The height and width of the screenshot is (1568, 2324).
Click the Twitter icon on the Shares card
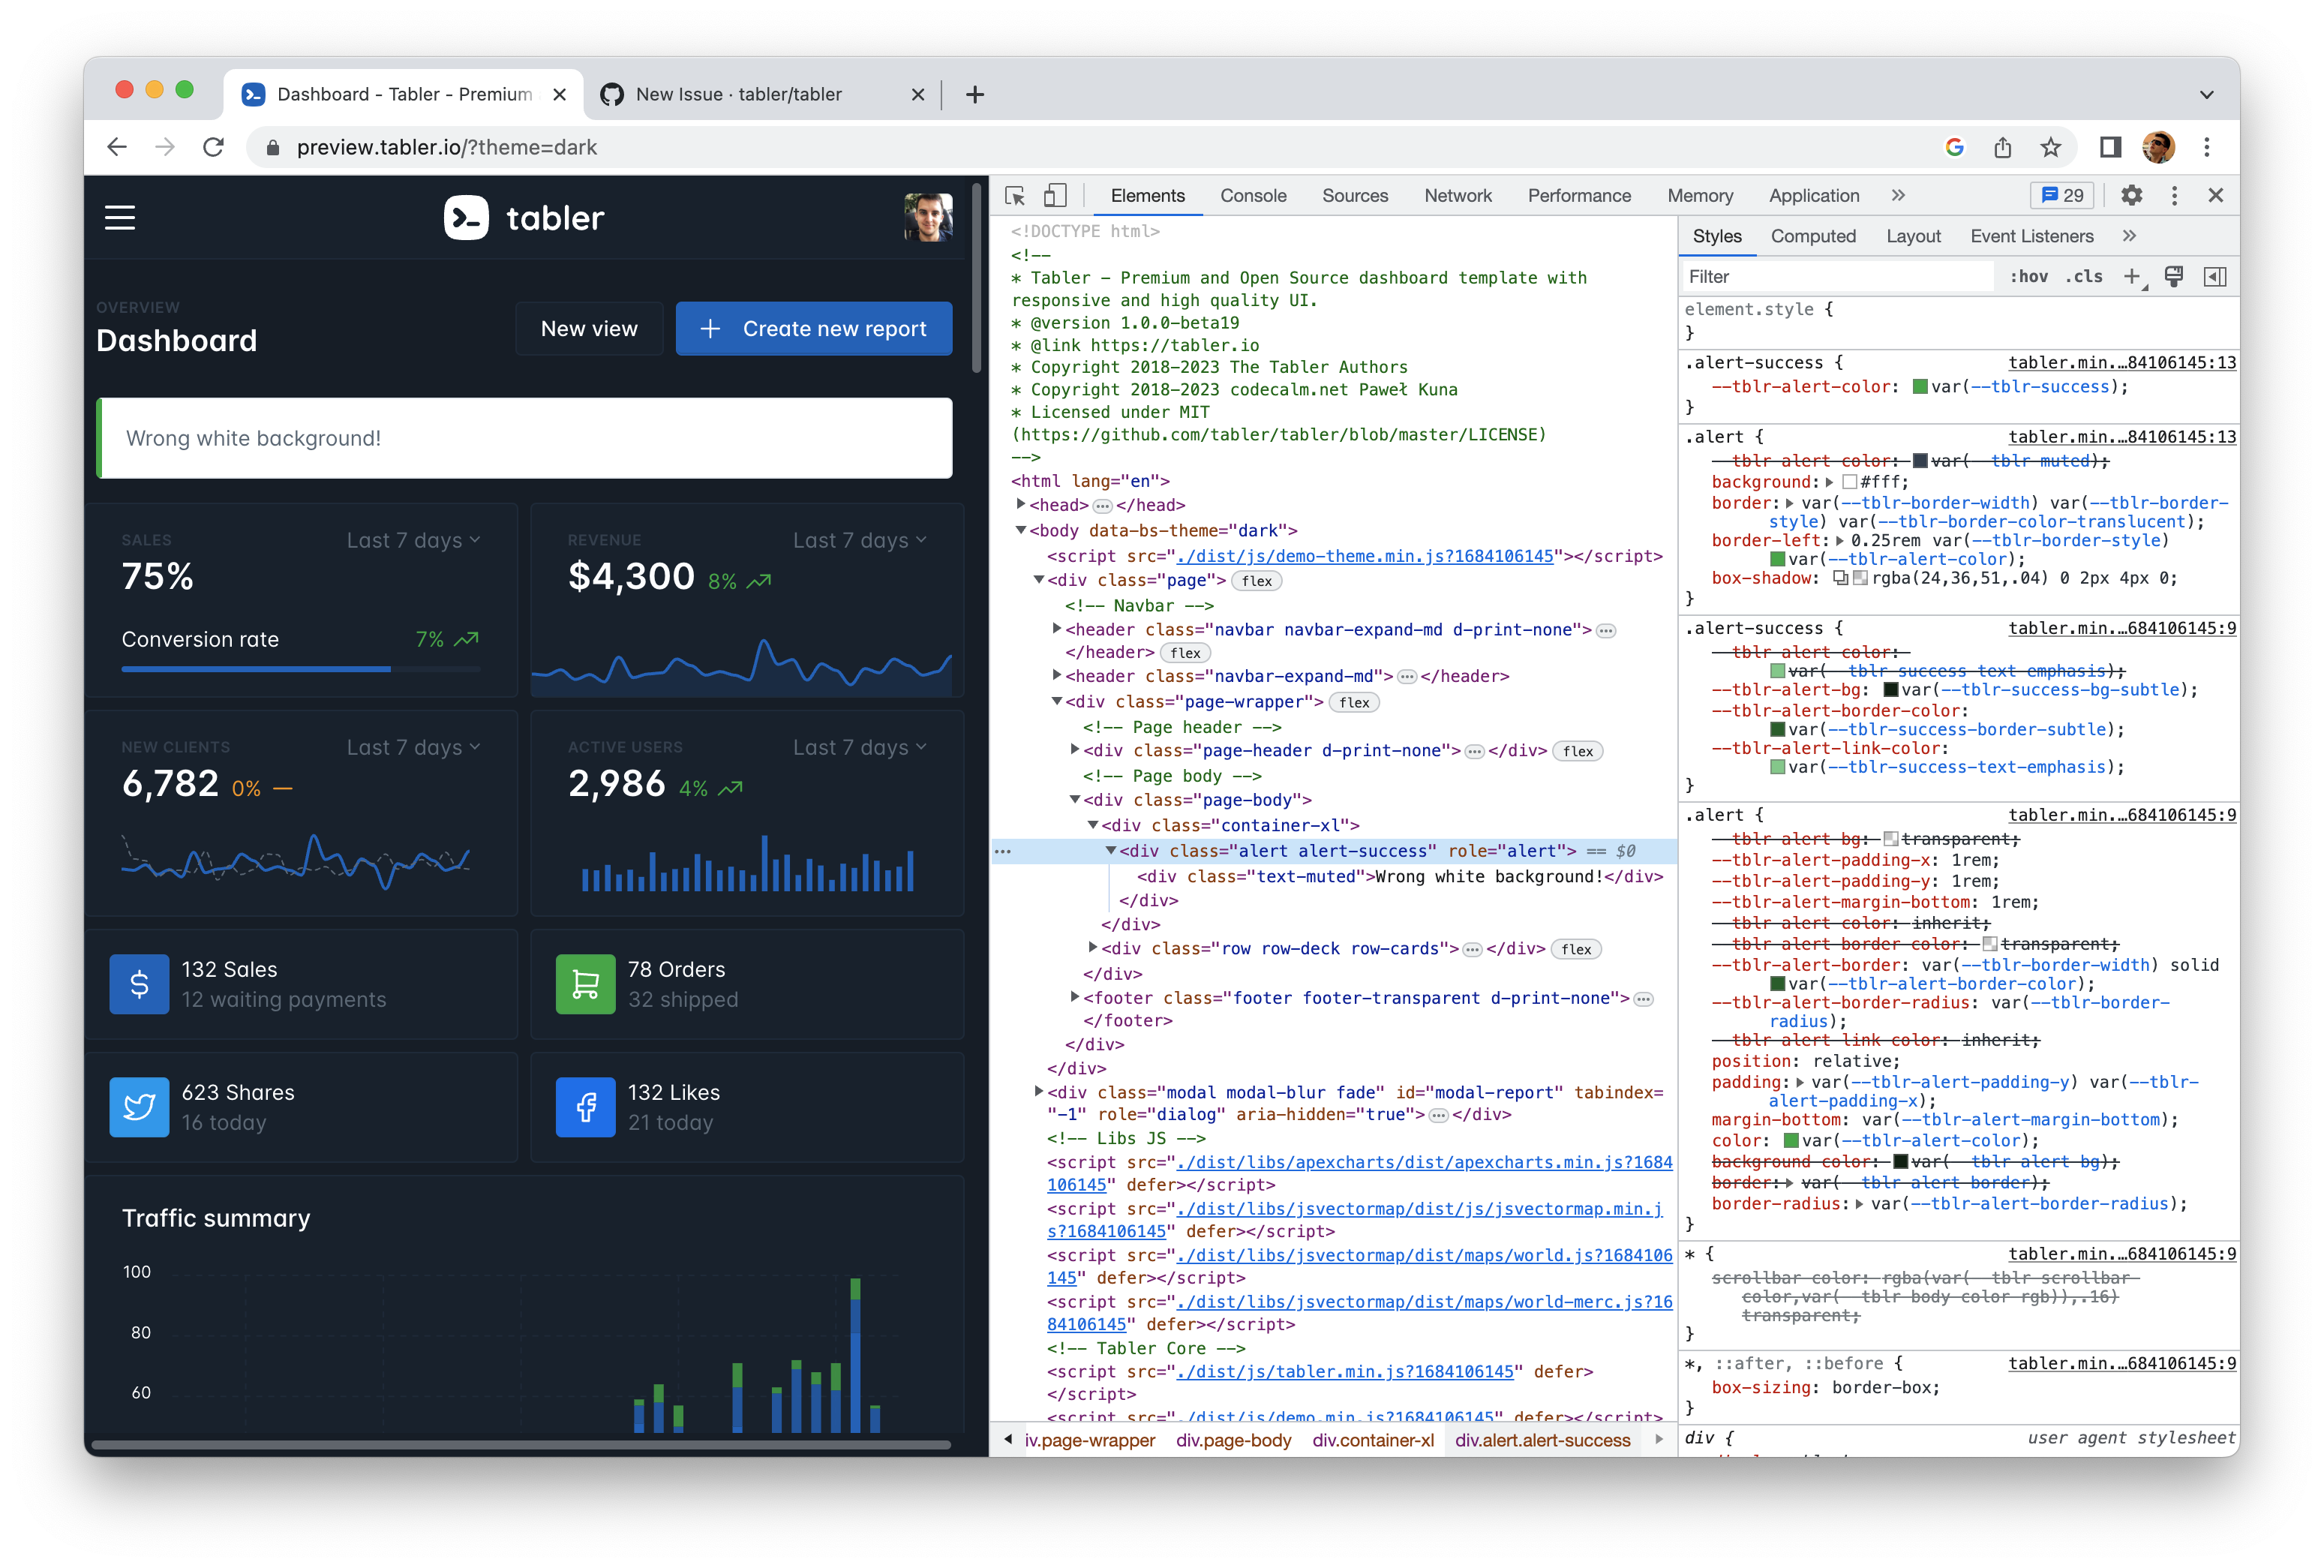(139, 1107)
